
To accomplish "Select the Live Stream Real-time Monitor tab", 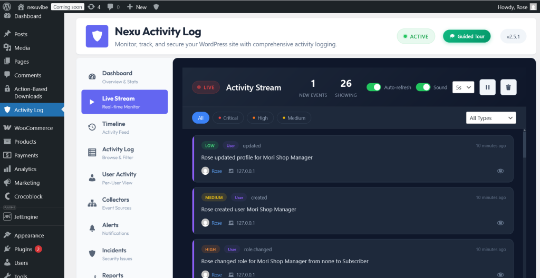I will [x=124, y=102].
